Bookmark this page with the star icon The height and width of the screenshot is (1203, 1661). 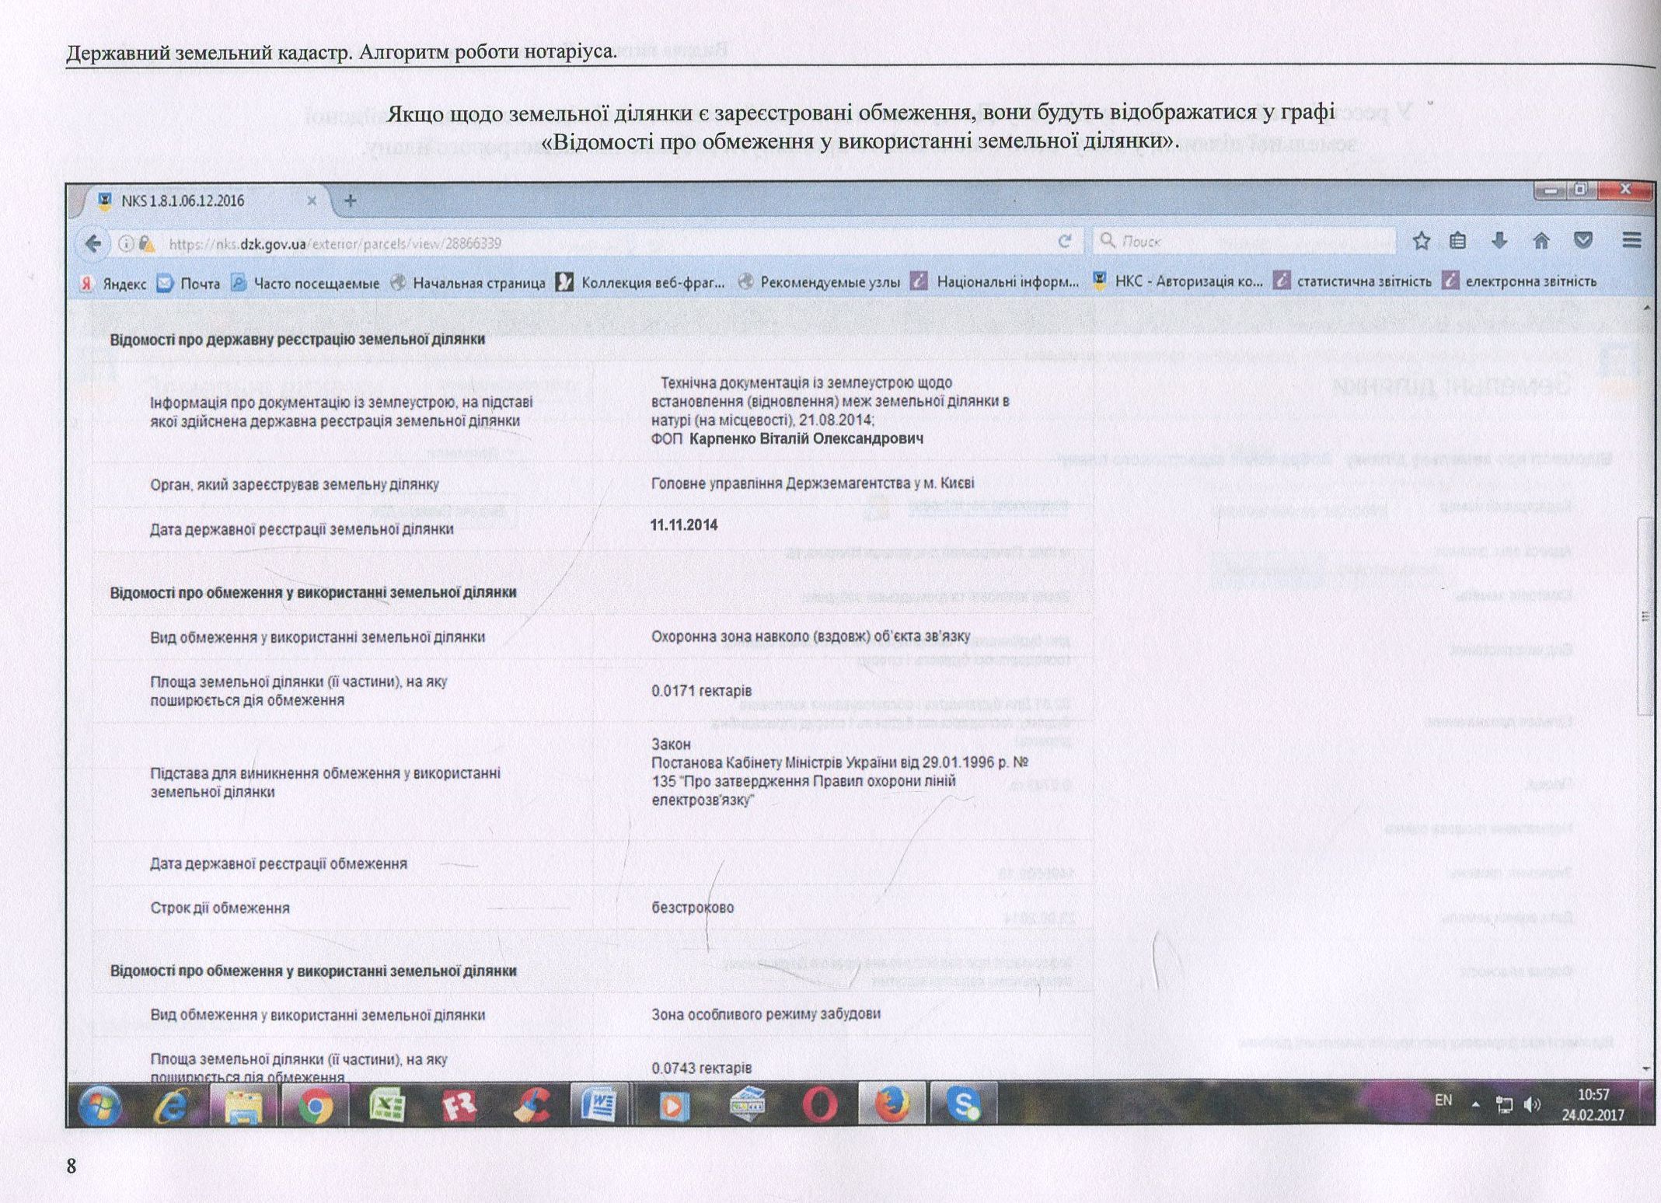tap(1421, 241)
